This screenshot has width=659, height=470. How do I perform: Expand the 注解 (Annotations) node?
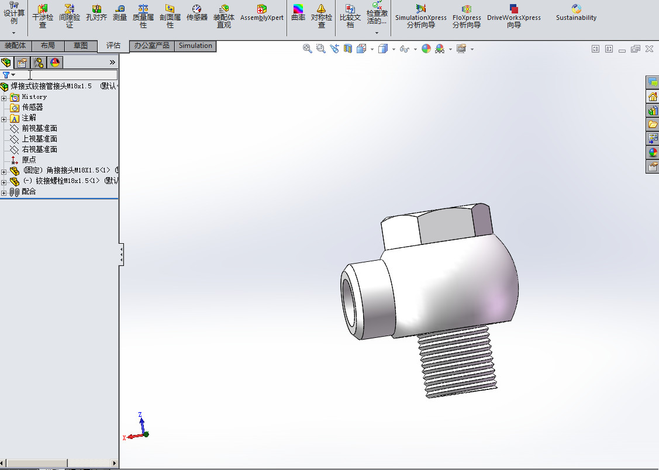tap(4, 119)
